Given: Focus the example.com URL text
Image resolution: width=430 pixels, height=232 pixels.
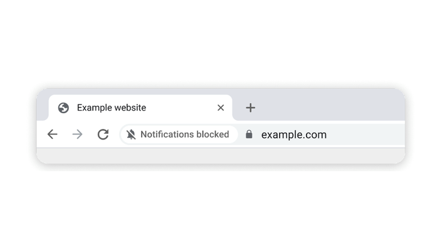Looking at the screenshot, I should pos(294,134).
